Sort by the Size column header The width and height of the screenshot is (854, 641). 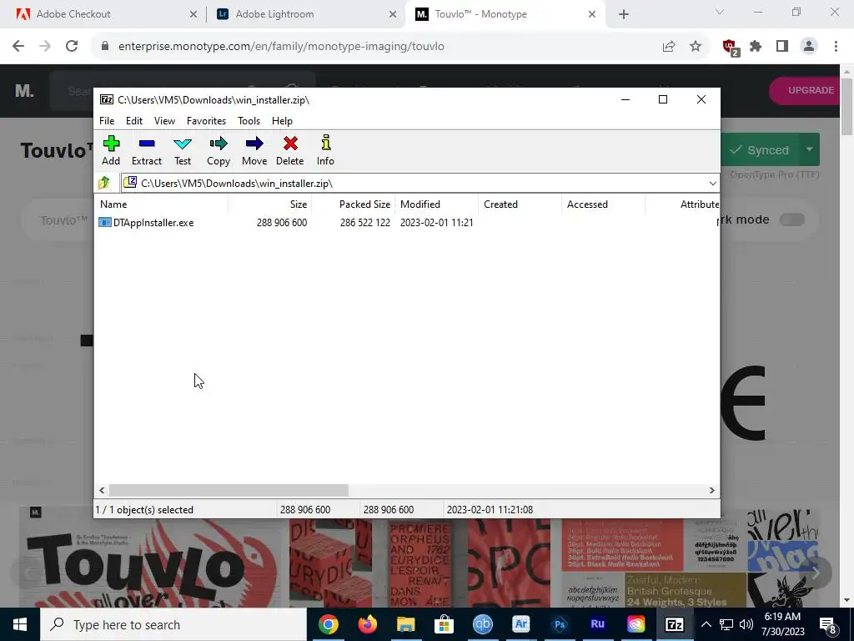tap(269, 204)
